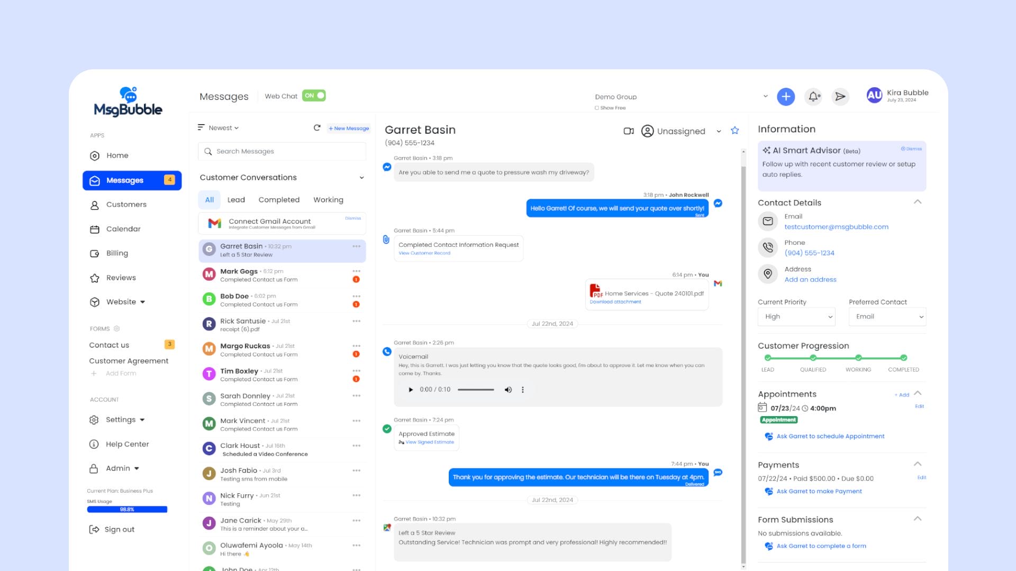Refresh the message list

[317, 128]
